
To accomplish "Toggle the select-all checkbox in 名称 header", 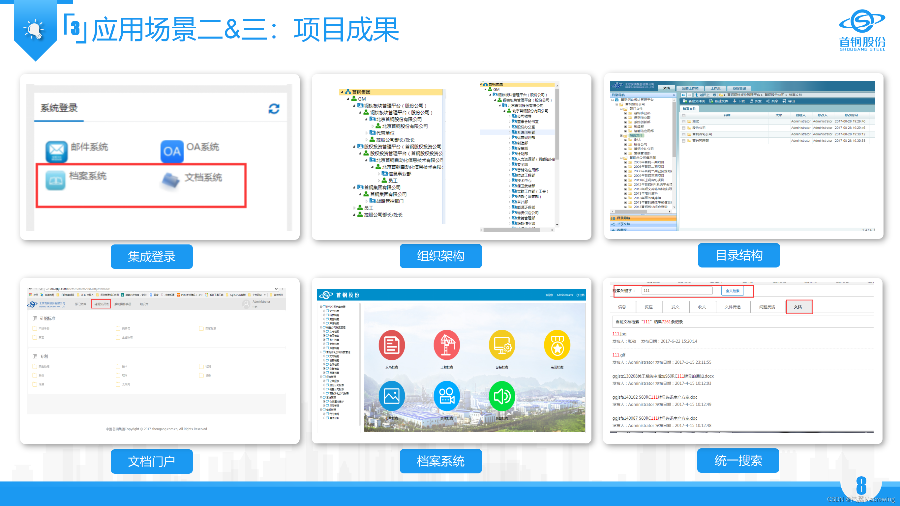I will coord(683,115).
